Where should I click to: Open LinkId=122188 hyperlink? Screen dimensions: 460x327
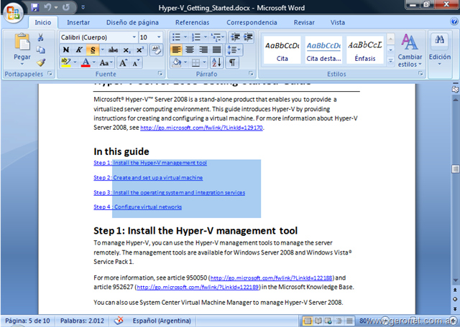(x=272, y=278)
